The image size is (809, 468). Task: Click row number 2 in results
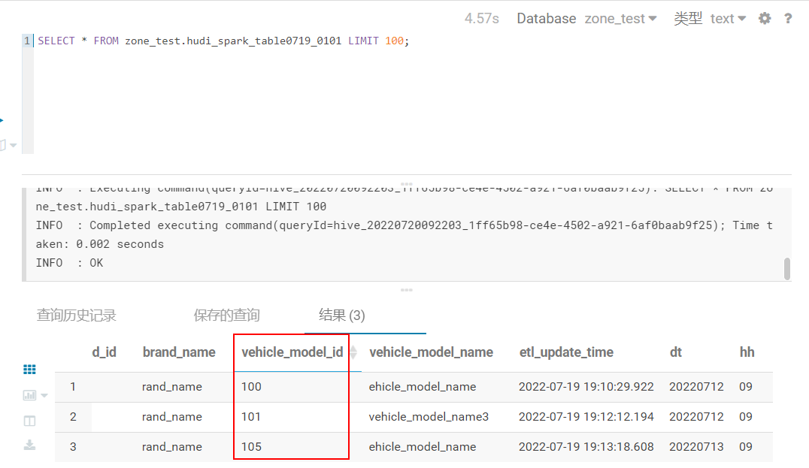pyautogui.click(x=73, y=416)
